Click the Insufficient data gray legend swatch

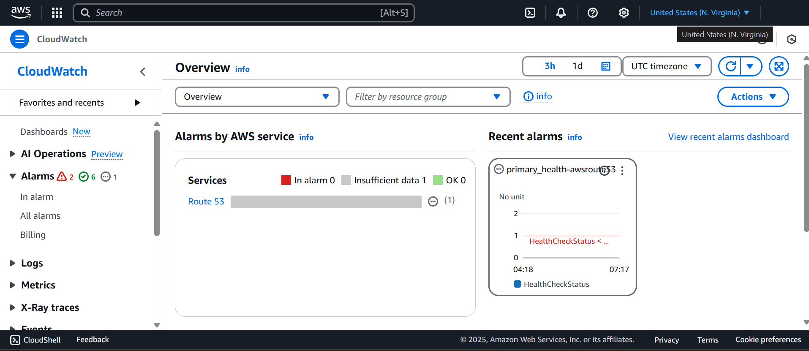(x=346, y=180)
